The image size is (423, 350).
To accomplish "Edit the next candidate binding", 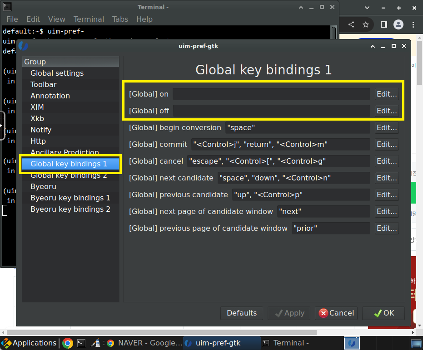I will 387,178.
